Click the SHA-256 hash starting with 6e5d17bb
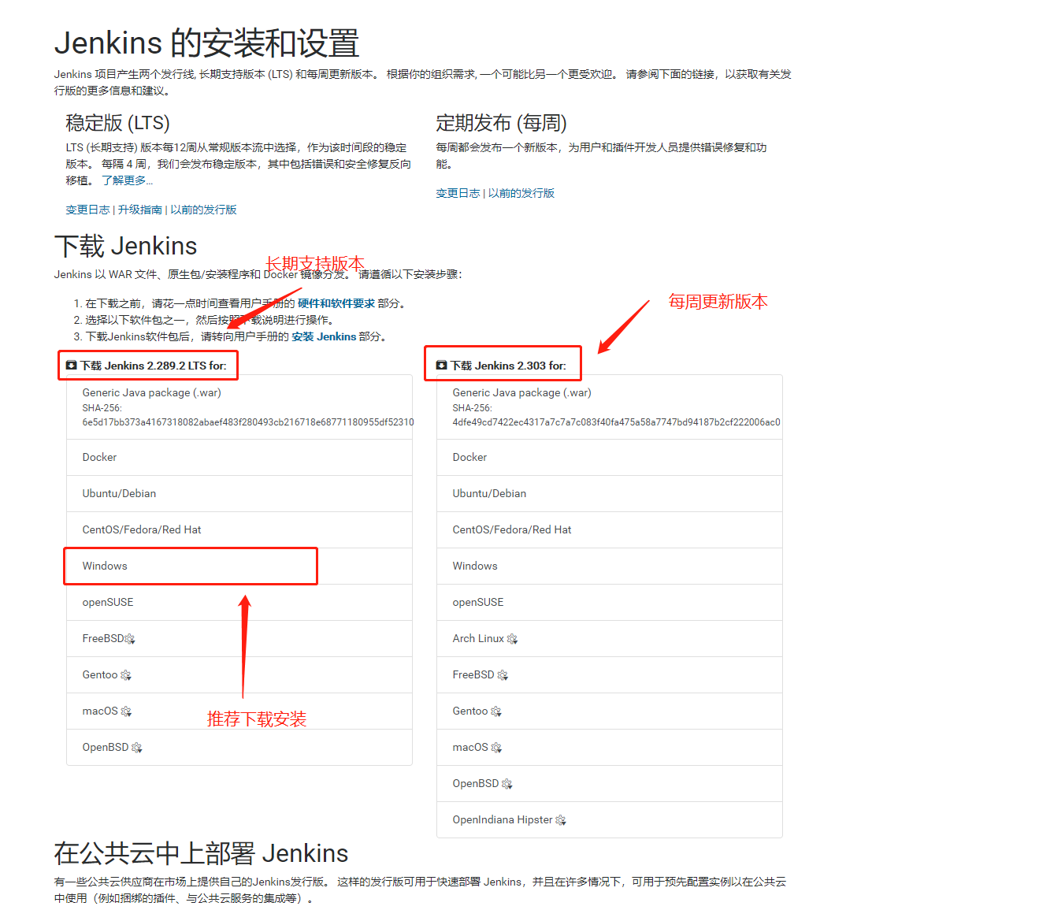Viewport: 1039px width, 910px height. coord(248,422)
